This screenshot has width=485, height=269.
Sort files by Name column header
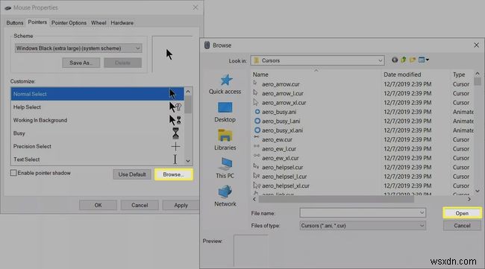[x=316, y=75]
